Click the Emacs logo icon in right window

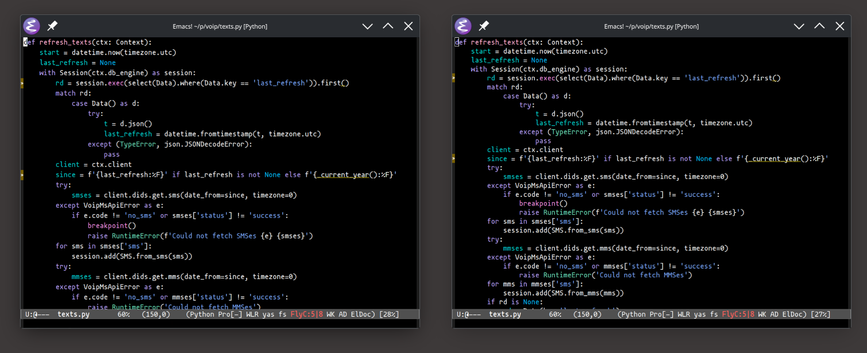click(463, 26)
